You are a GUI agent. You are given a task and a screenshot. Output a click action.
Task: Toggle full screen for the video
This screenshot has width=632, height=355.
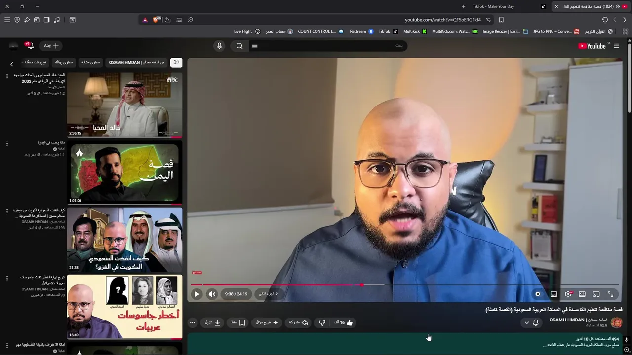(611, 294)
